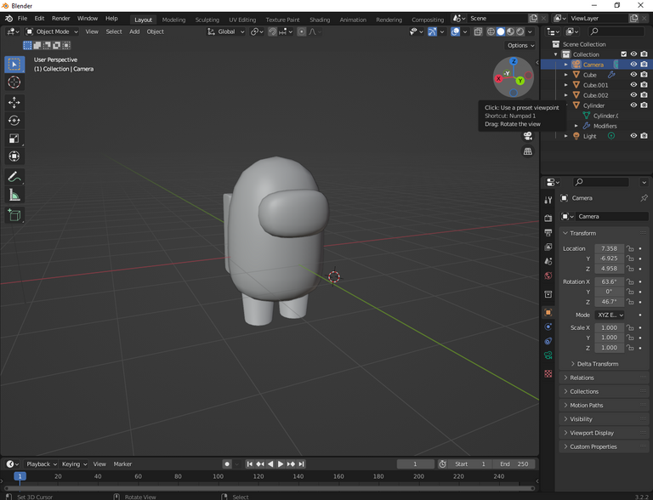Open the Tool properties tab

(548, 200)
